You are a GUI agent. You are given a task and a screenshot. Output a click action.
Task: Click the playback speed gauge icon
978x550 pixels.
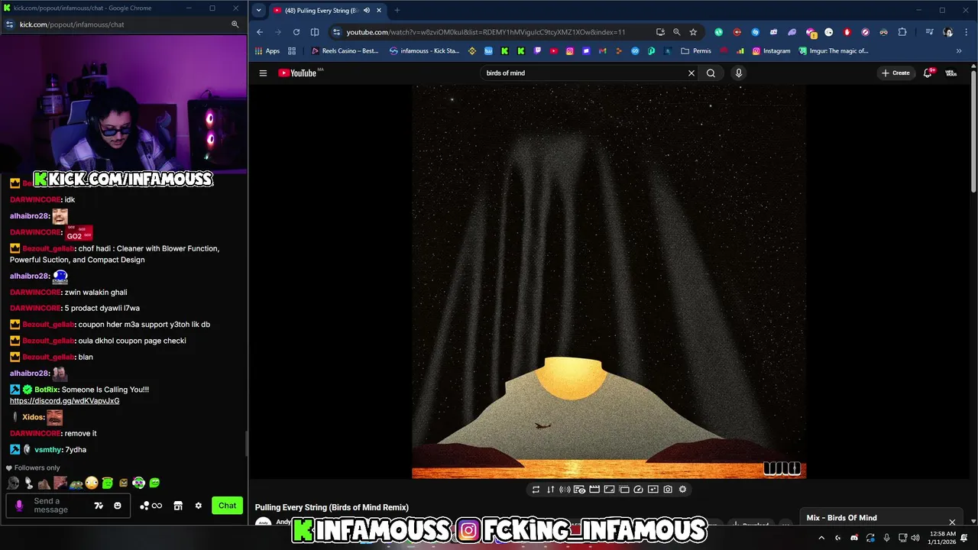(x=639, y=490)
